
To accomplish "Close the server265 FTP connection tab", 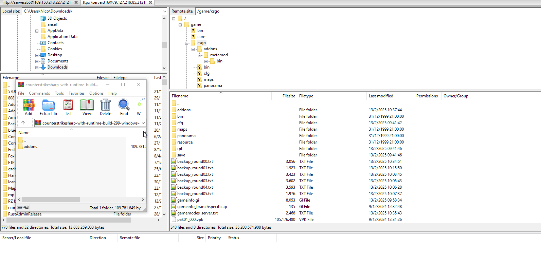I will [76, 2].
